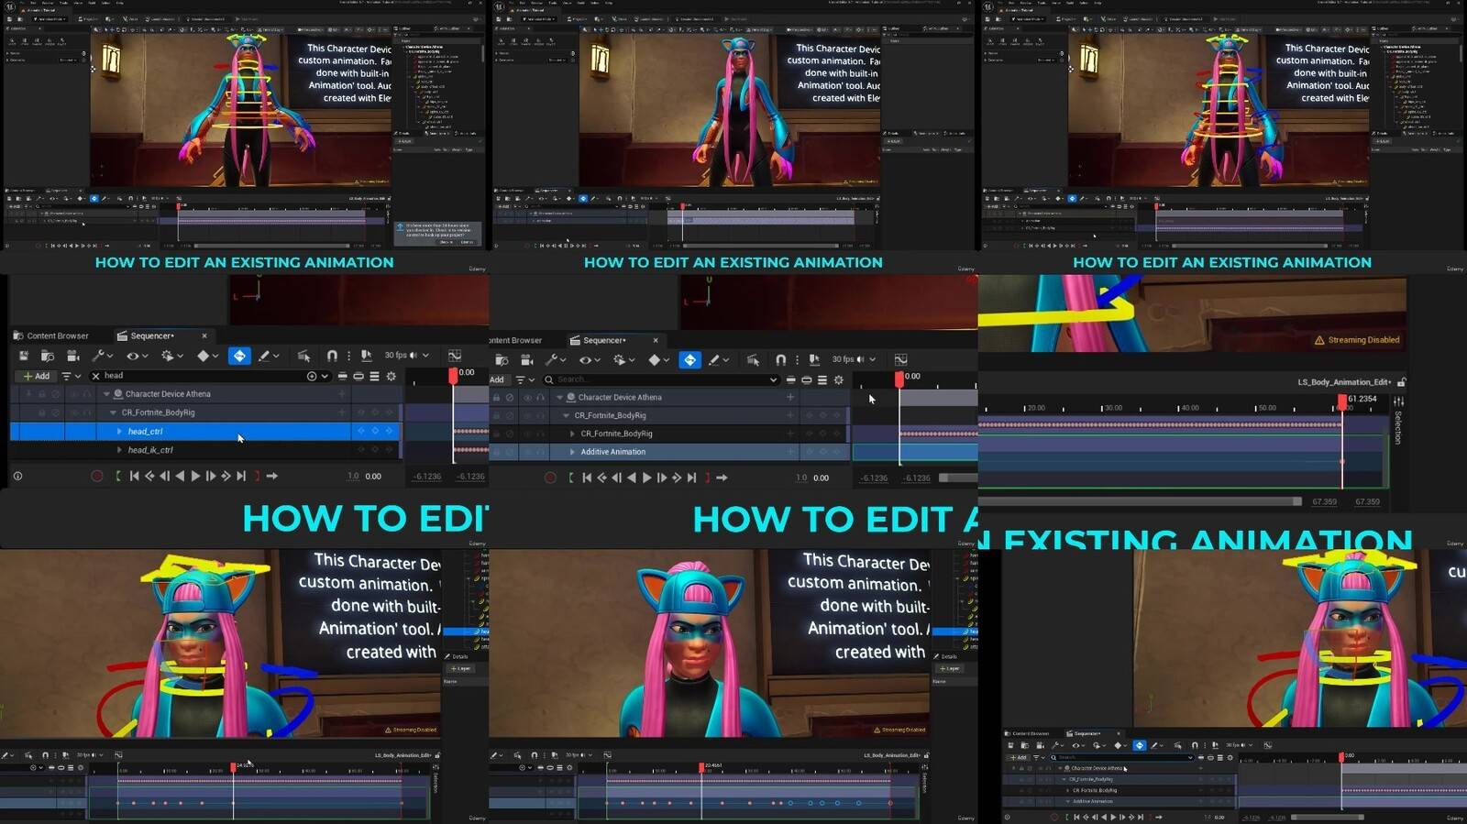Click horizontal scrollbar left of the 67.359 values
1467x824 pixels.
click(x=1141, y=501)
